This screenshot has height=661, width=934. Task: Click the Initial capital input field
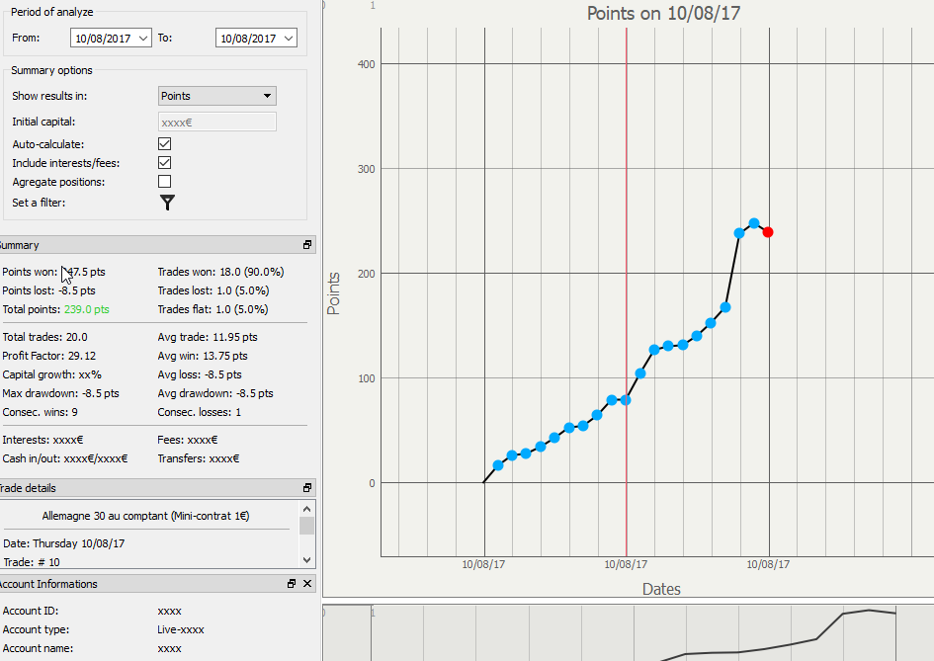point(217,123)
